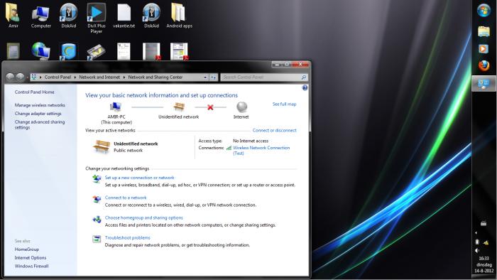Screen dimensions: 497x280
Task: Go to Control Panel Home
Action: 34,92
